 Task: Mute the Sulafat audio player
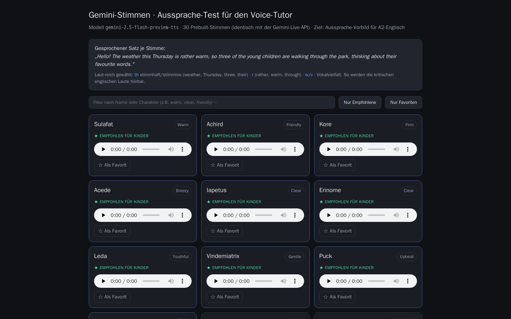171,149
